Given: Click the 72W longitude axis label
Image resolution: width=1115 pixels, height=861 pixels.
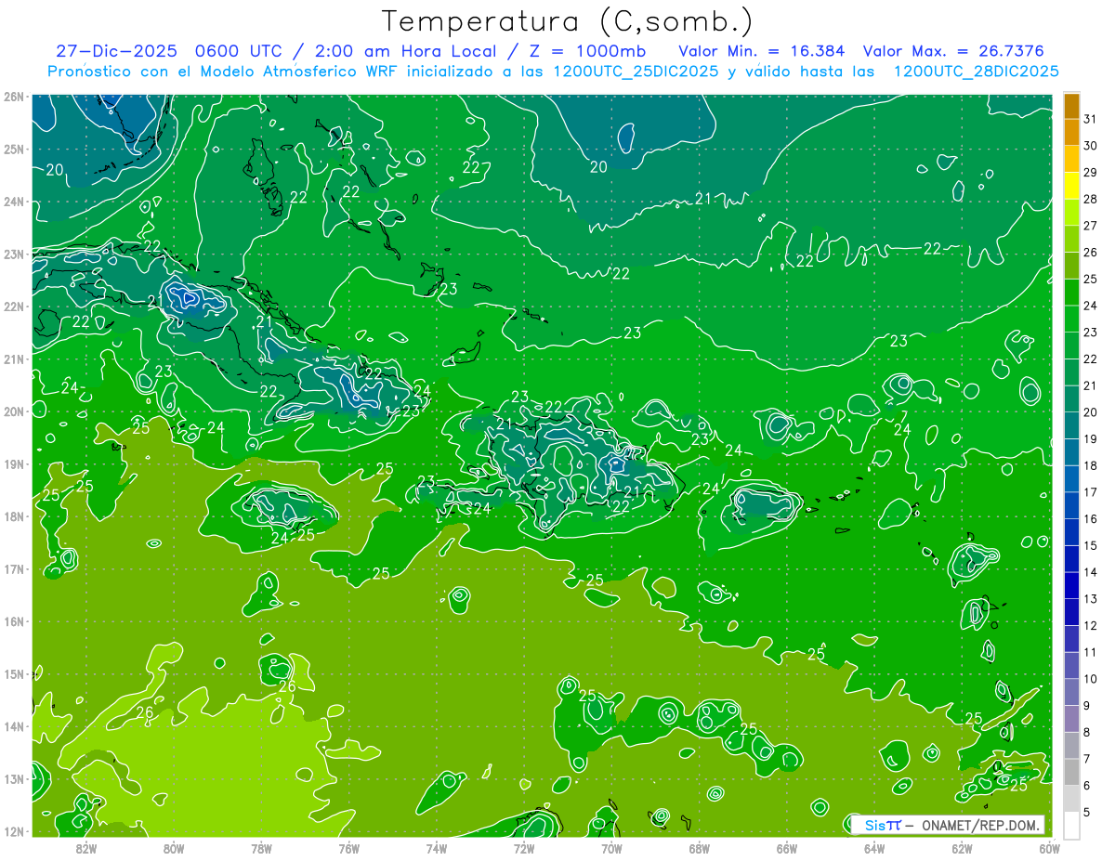Looking at the screenshot, I should point(524,848).
